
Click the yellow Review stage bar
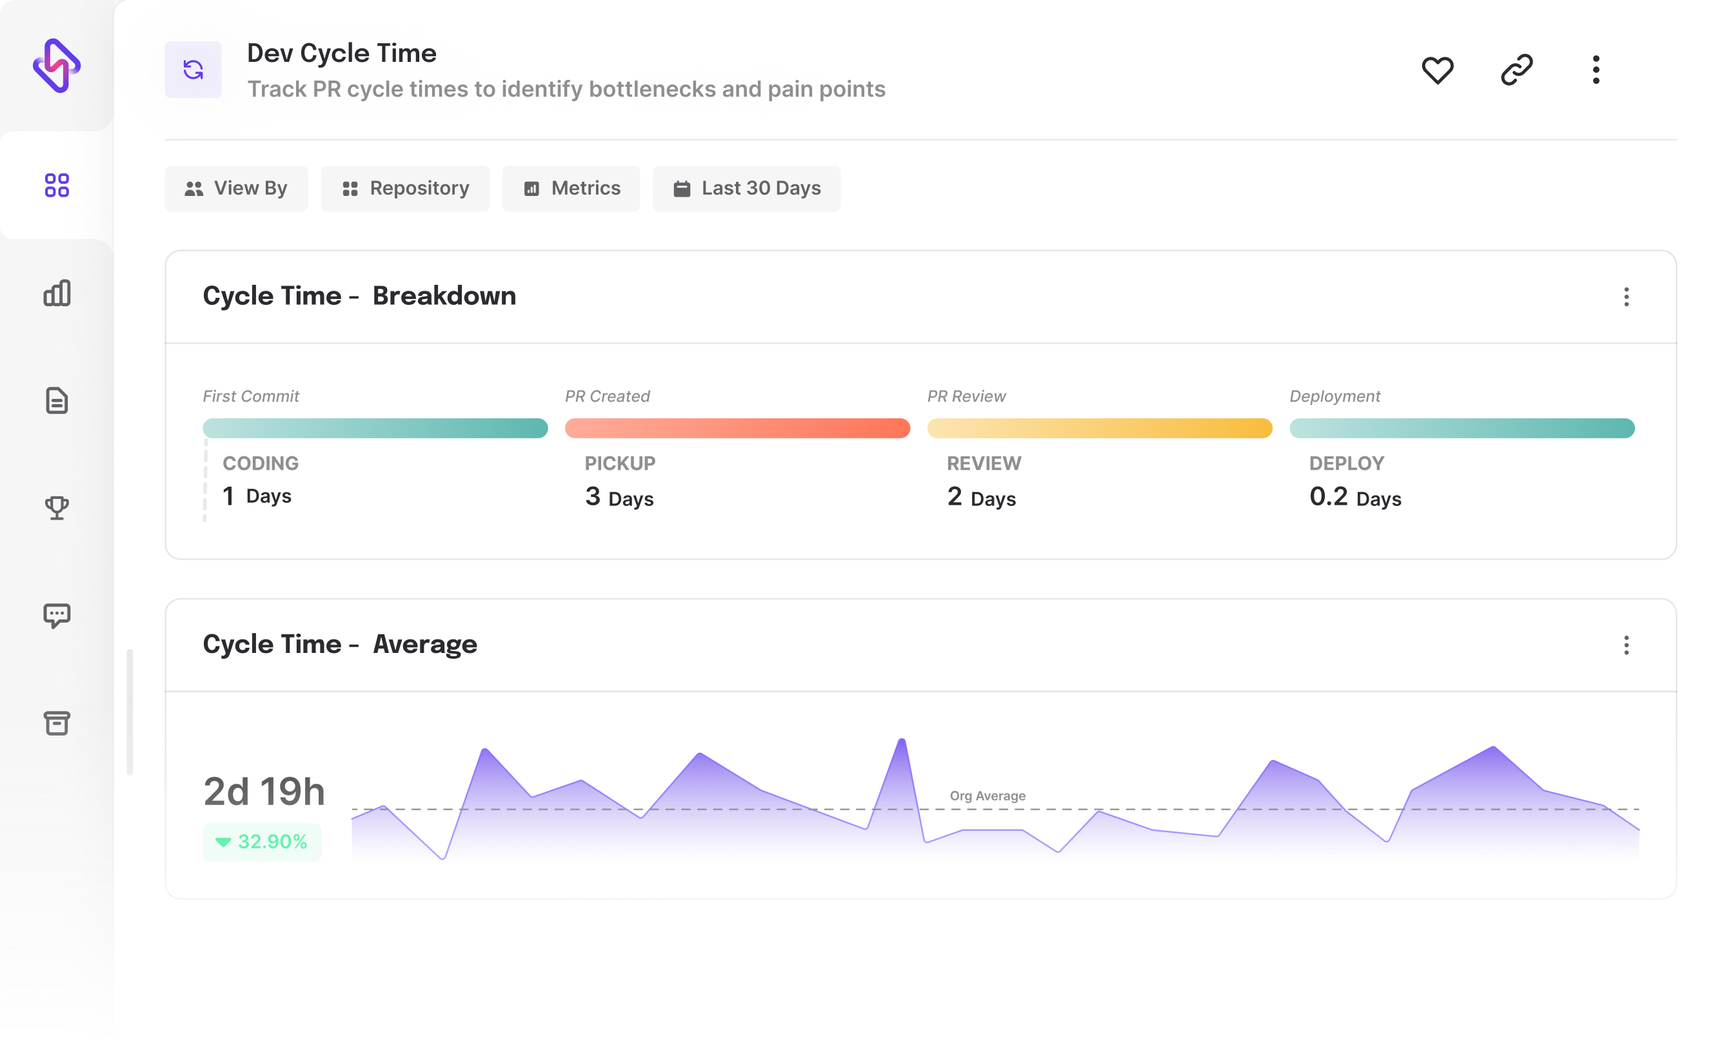click(1099, 428)
